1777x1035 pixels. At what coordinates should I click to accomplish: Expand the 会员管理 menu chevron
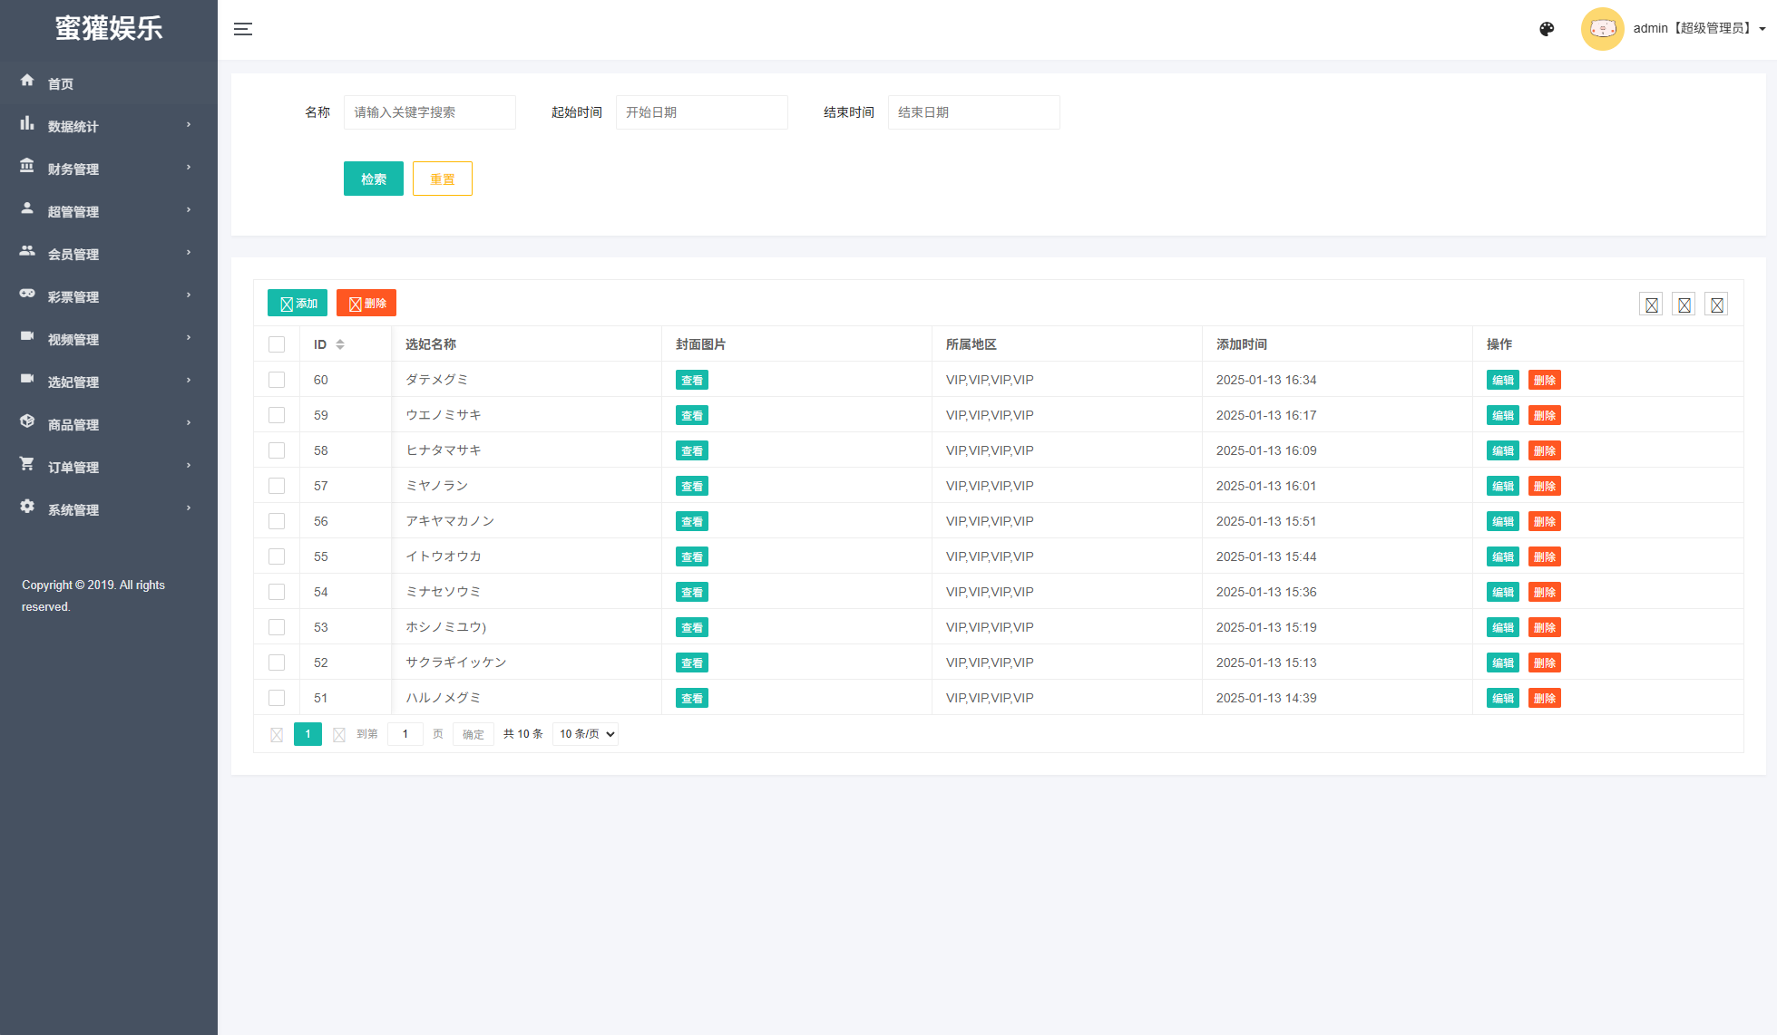(189, 253)
